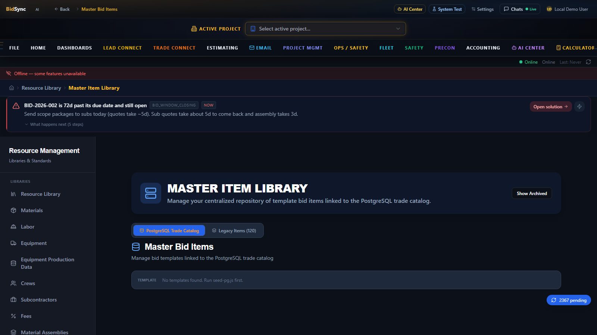597x335 pixels.
Task: Click the BidSync logo
Action: [16, 9]
